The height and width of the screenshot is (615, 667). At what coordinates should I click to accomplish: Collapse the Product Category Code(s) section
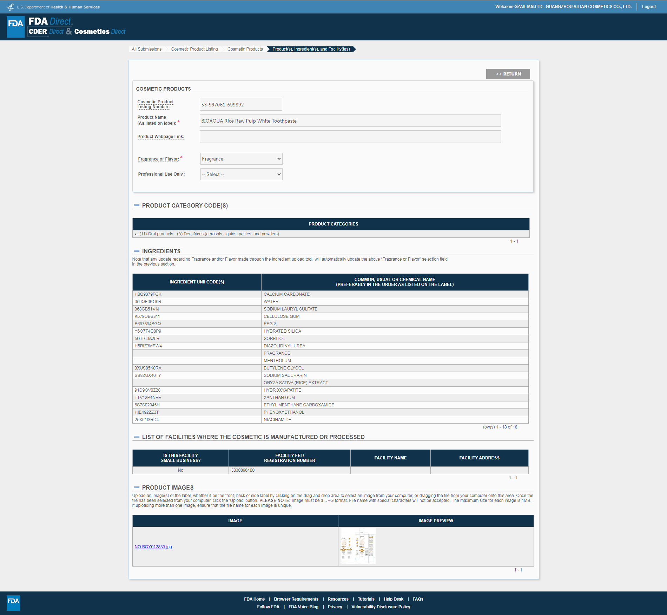pos(137,205)
